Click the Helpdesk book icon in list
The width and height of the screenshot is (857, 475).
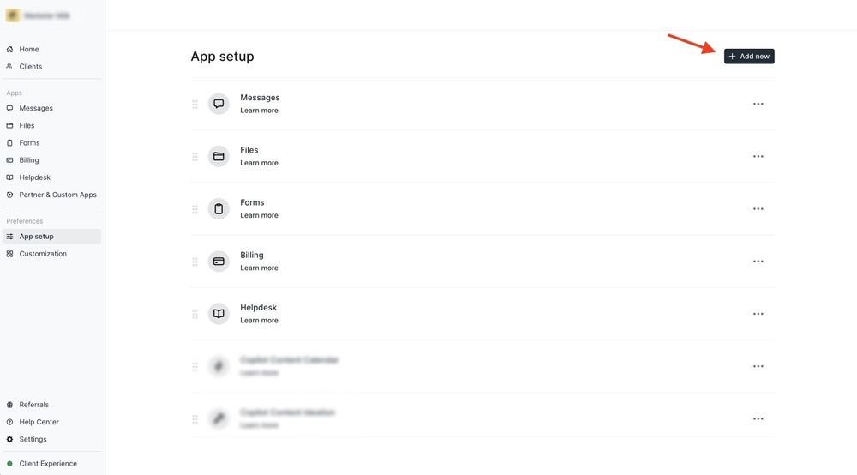[219, 314]
